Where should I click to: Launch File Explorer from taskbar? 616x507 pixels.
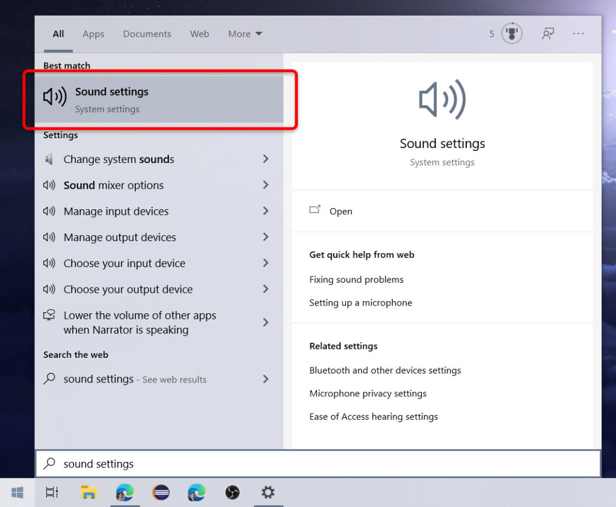click(88, 493)
